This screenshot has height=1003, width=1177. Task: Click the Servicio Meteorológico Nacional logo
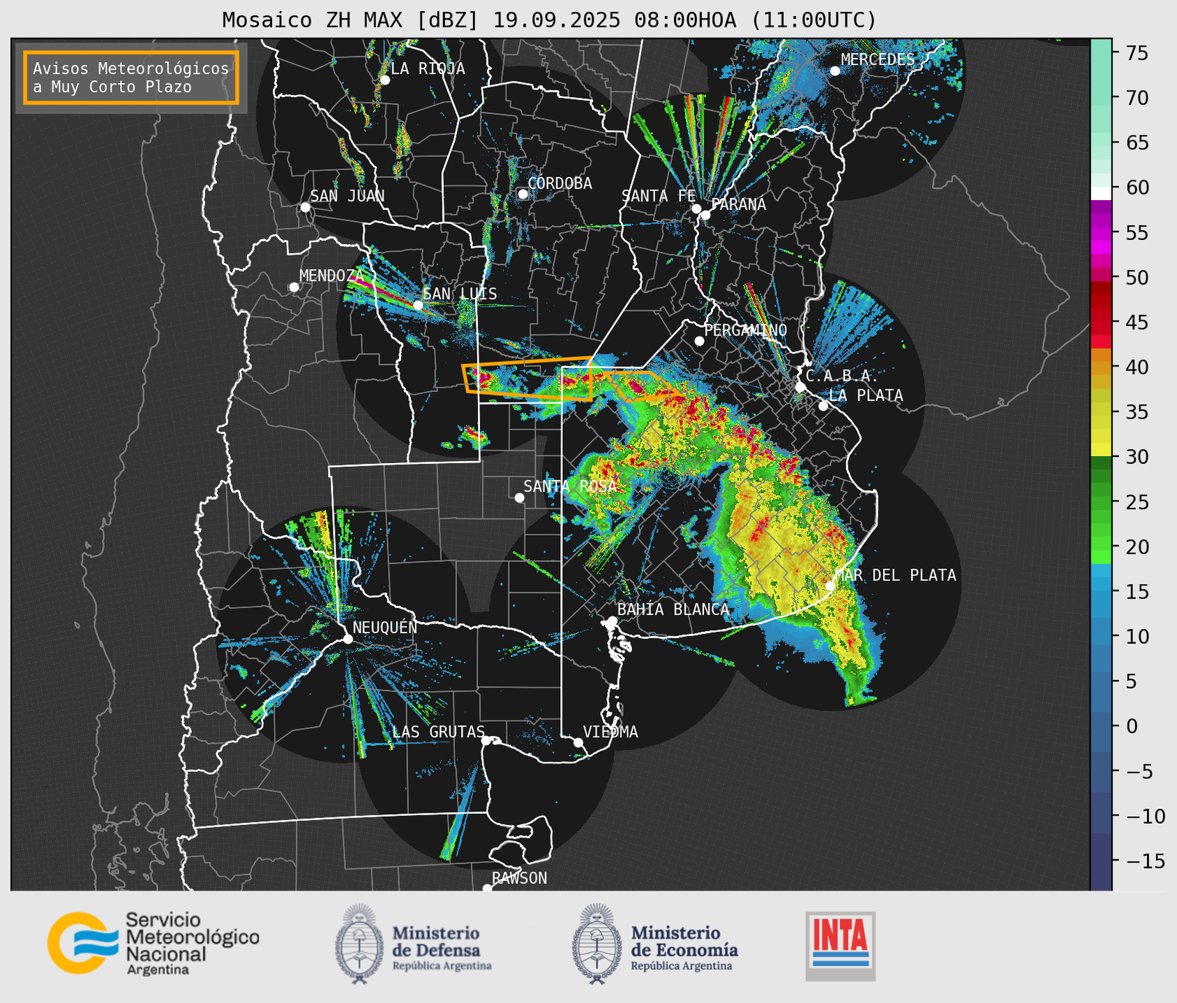coord(153,943)
